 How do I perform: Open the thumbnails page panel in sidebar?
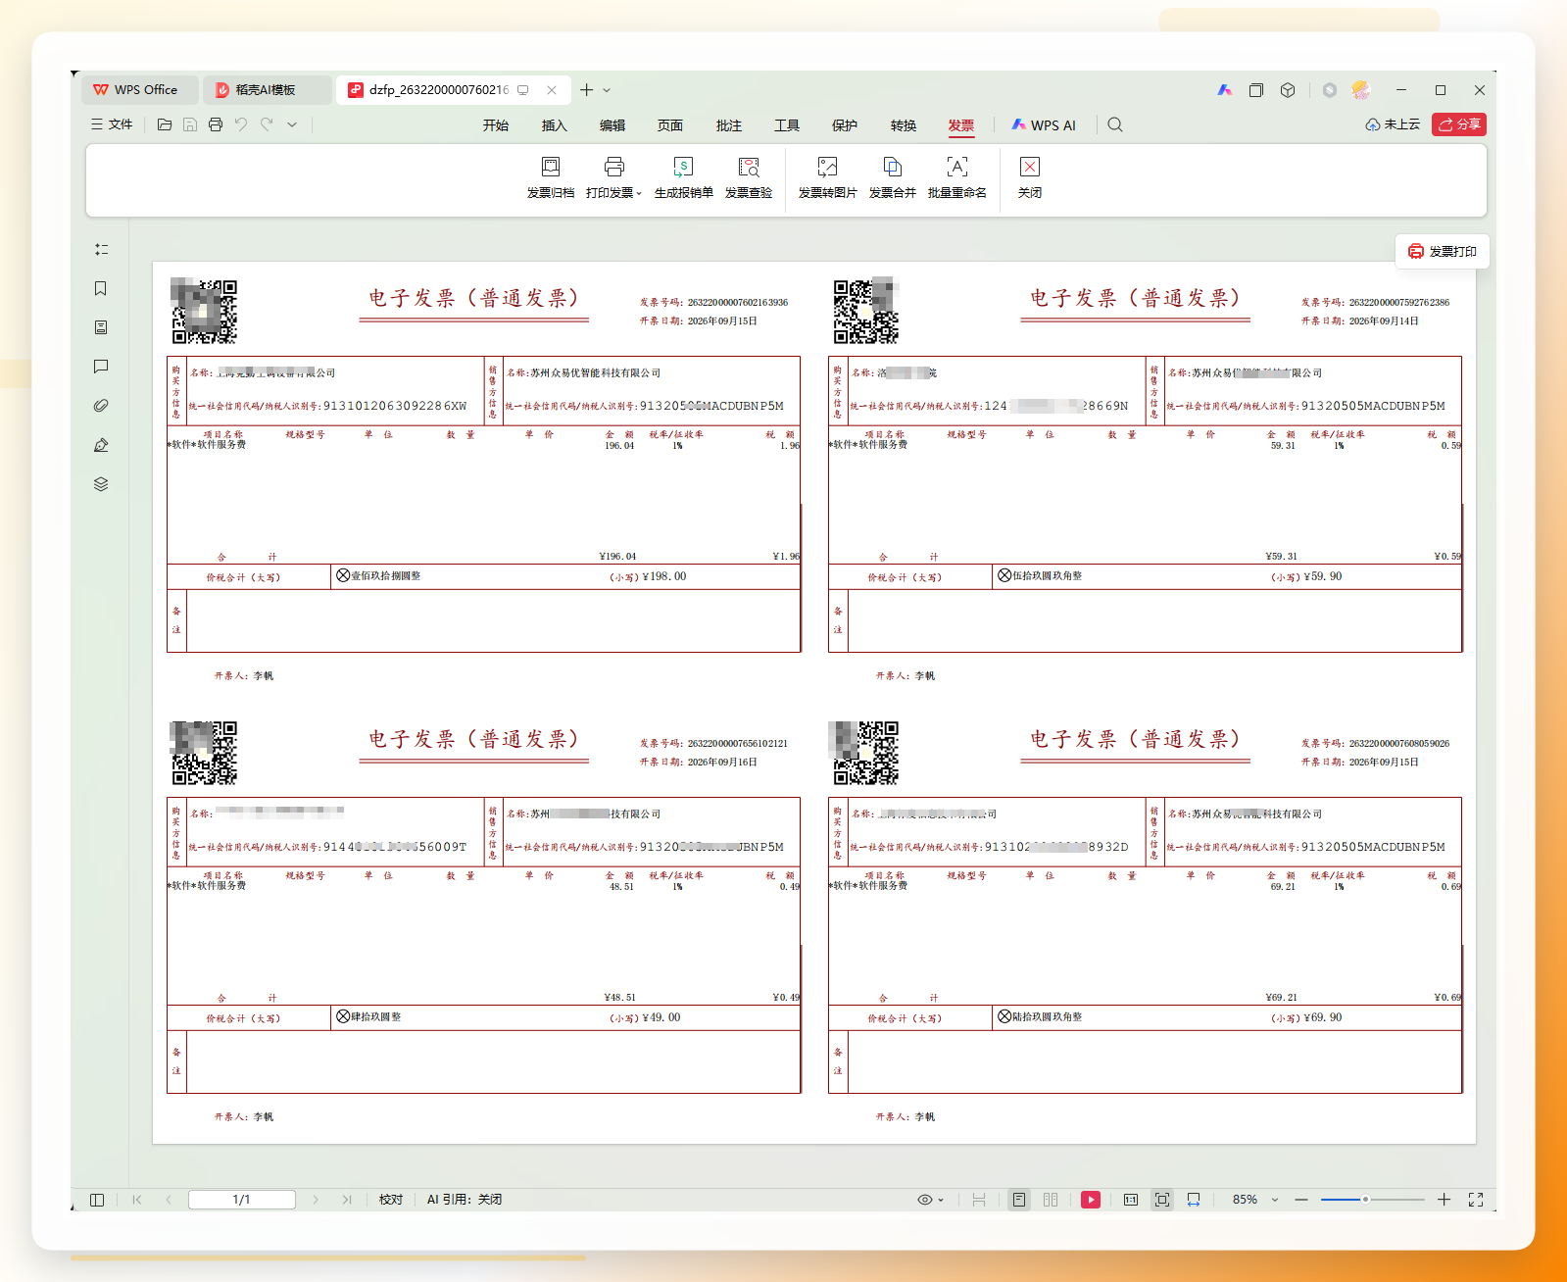coord(101,327)
